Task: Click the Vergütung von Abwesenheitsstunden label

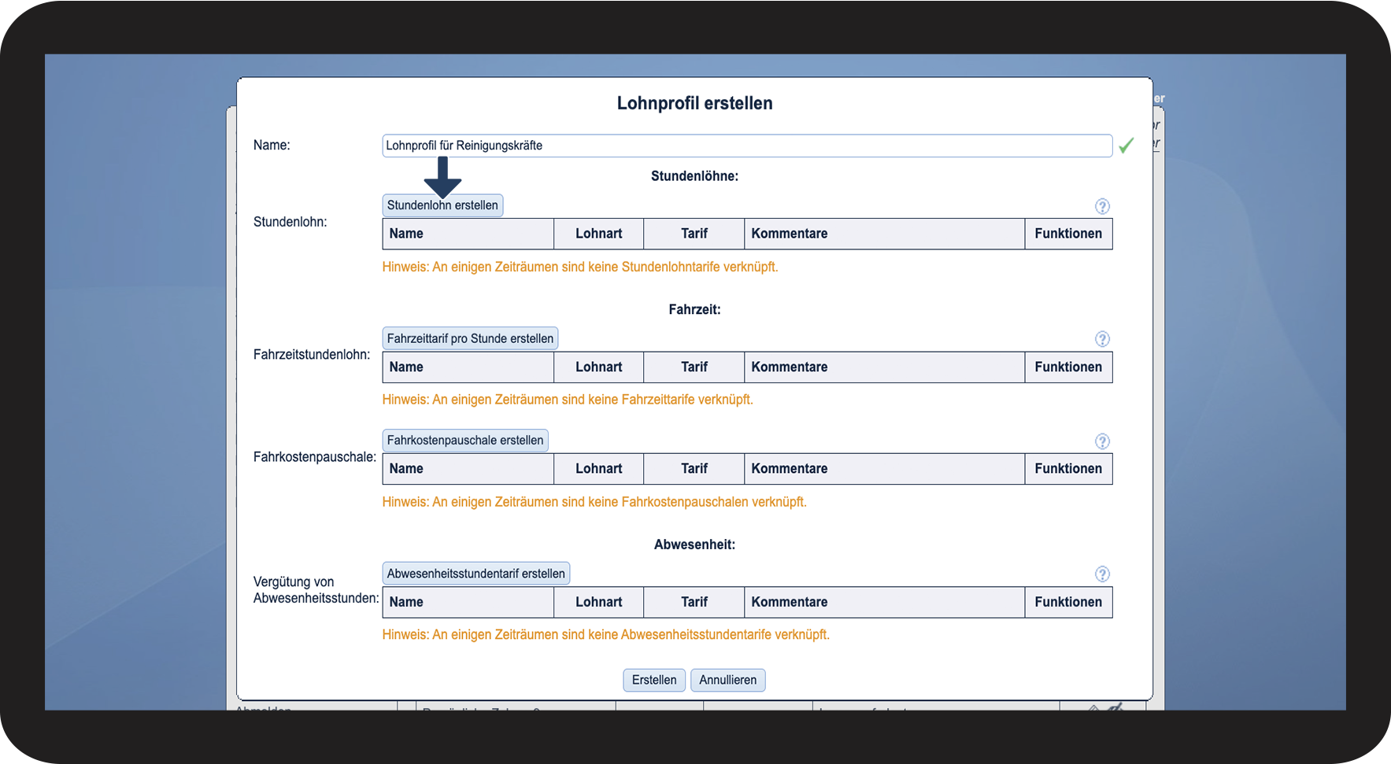Action: [x=316, y=590]
